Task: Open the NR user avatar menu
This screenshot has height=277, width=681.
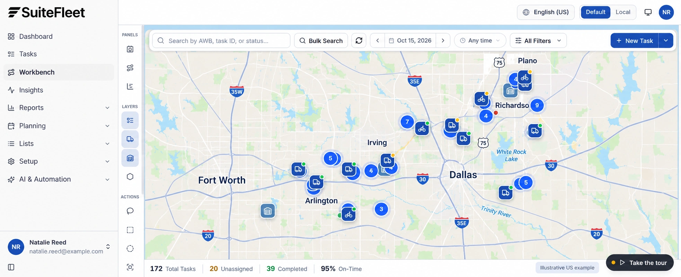Action: (666, 12)
